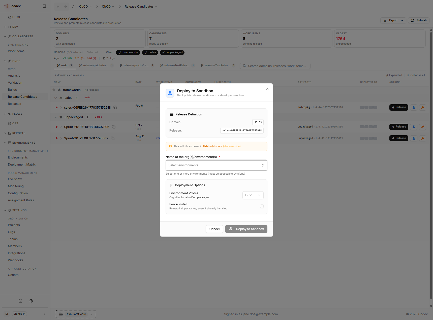Copy the Sprint-20-21-08-17117798809 release name
The height and width of the screenshot is (320, 433).
[x=113, y=138]
